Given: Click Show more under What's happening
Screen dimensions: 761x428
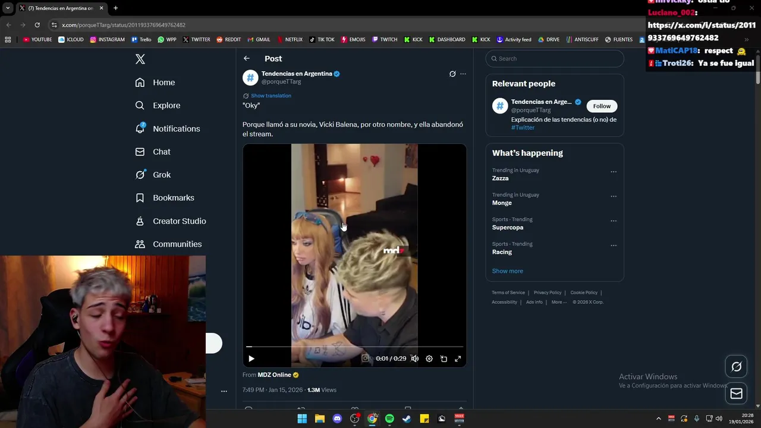Looking at the screenshot, I should click(508, 271).
